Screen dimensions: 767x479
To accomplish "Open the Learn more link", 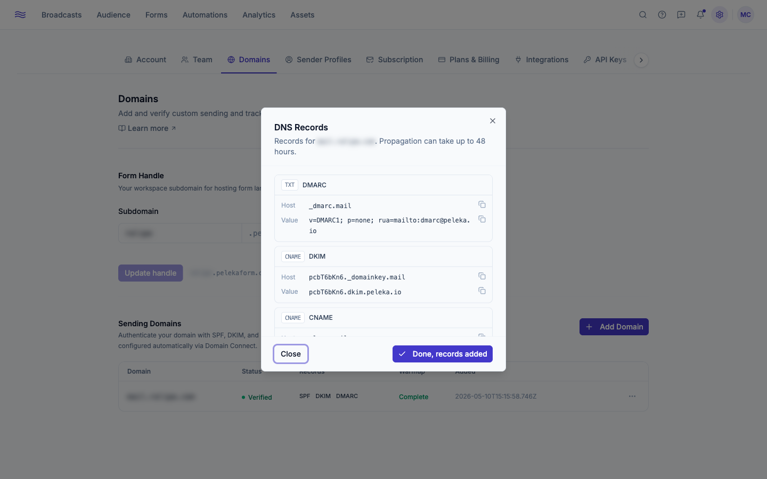I will pos(147,128).
